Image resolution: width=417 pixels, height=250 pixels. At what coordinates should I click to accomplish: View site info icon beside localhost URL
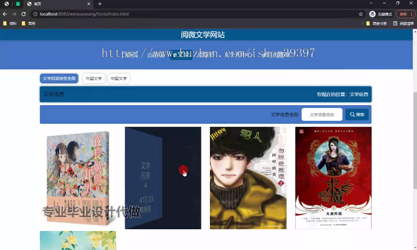[x=35, y=14]
